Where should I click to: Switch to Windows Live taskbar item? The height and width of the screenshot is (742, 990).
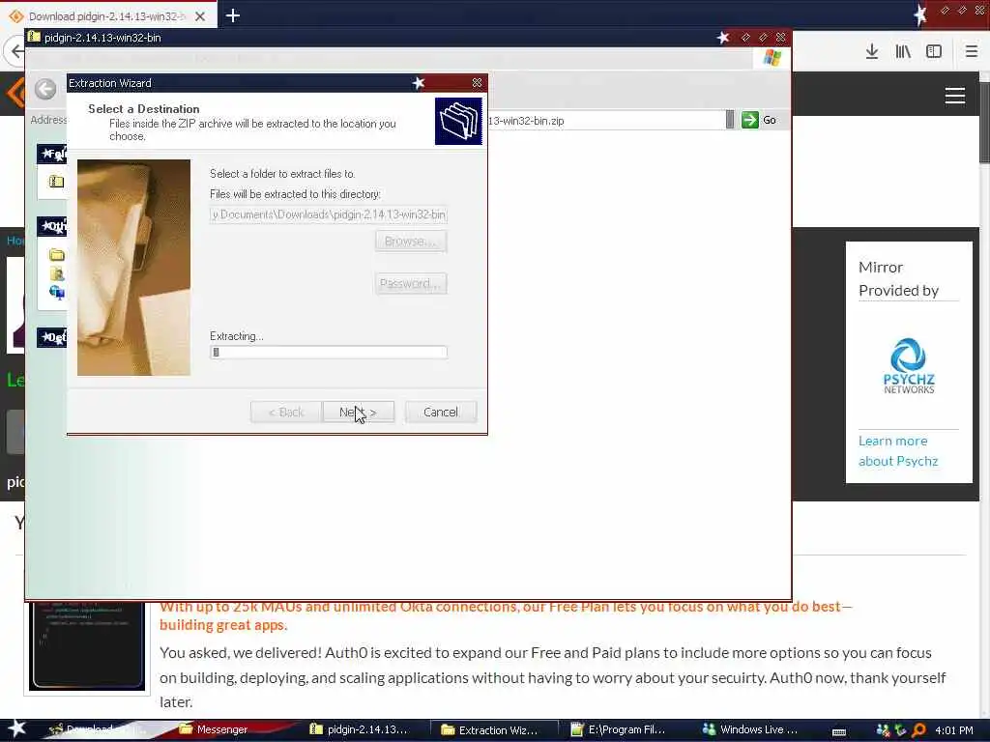(x=751, y=729)
